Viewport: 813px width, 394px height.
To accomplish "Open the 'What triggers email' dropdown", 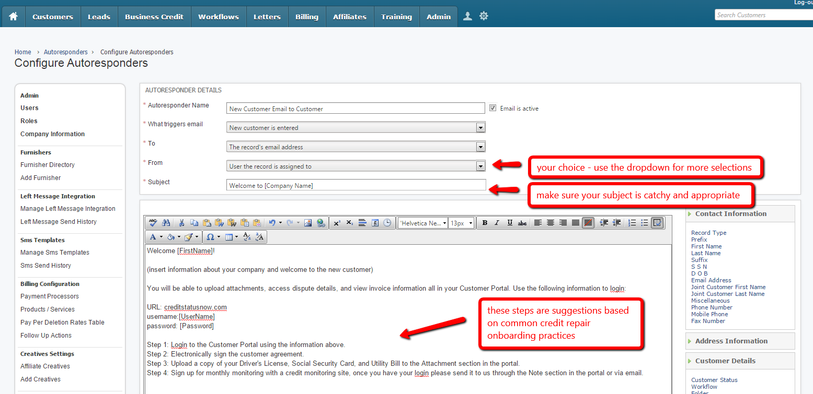I will [x=480, y=128].
